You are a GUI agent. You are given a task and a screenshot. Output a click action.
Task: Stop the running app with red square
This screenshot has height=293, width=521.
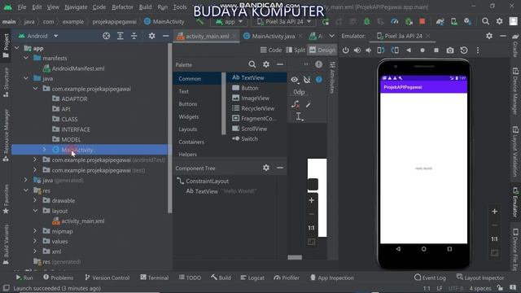[x=422, y=22]
